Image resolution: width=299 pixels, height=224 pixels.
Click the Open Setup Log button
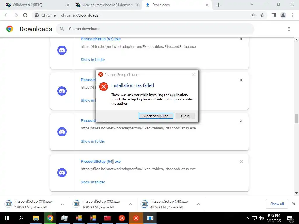pos(156,116)
